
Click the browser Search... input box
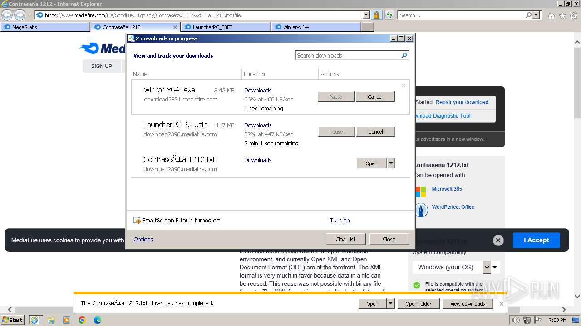[461, 15]
